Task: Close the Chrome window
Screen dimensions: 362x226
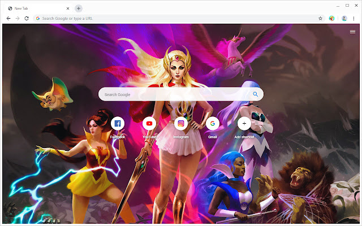Action: 356,5
